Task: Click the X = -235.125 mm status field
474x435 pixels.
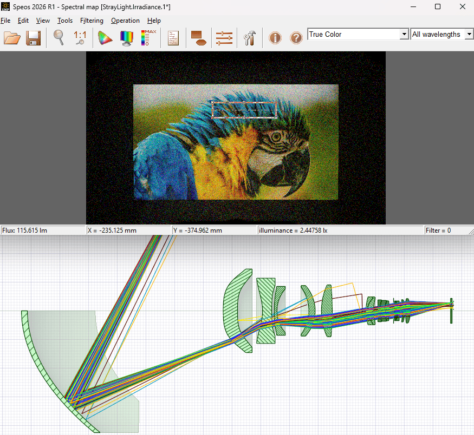Action: (128, 230)
